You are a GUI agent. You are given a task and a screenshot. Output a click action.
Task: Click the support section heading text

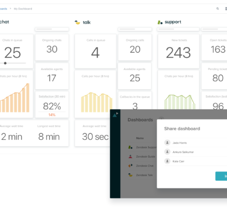(173, 22)
